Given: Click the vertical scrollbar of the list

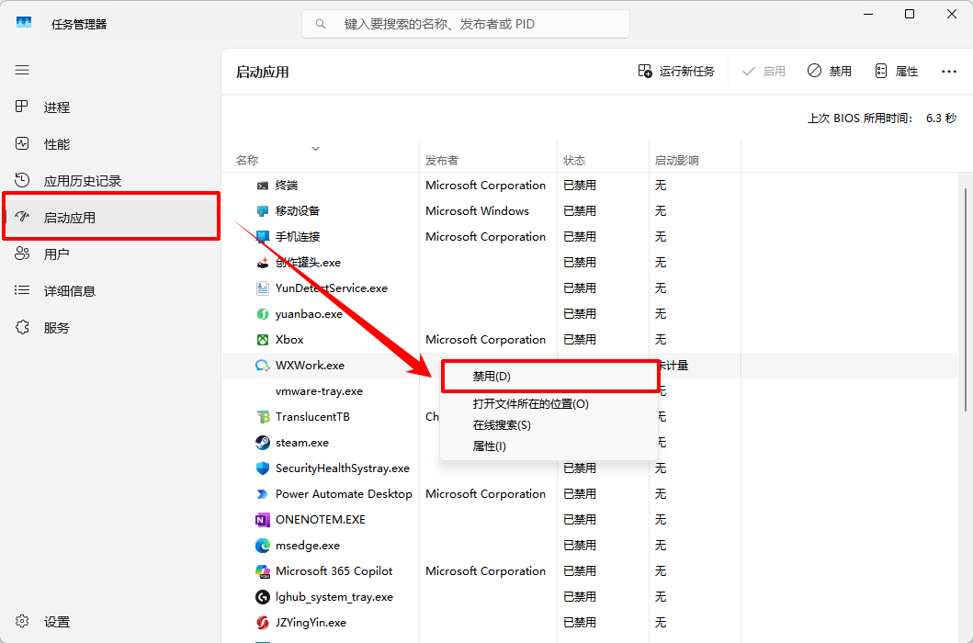Looking at the screenshot, I should tap(965, 299).
